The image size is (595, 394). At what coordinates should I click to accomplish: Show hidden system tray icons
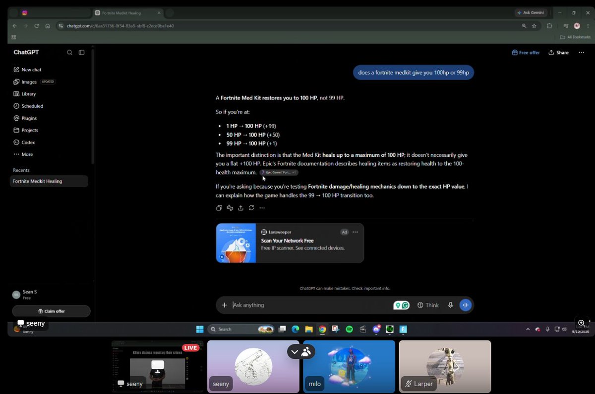[x=528, y=329]
